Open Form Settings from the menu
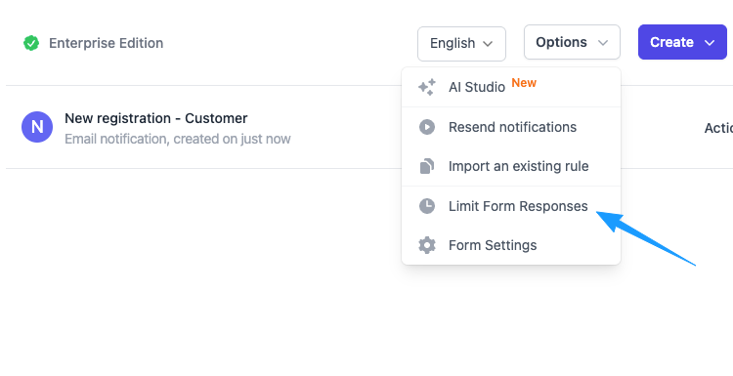Image resolution: width=733 pixels, height=376 pixels. tap(511, 245)
